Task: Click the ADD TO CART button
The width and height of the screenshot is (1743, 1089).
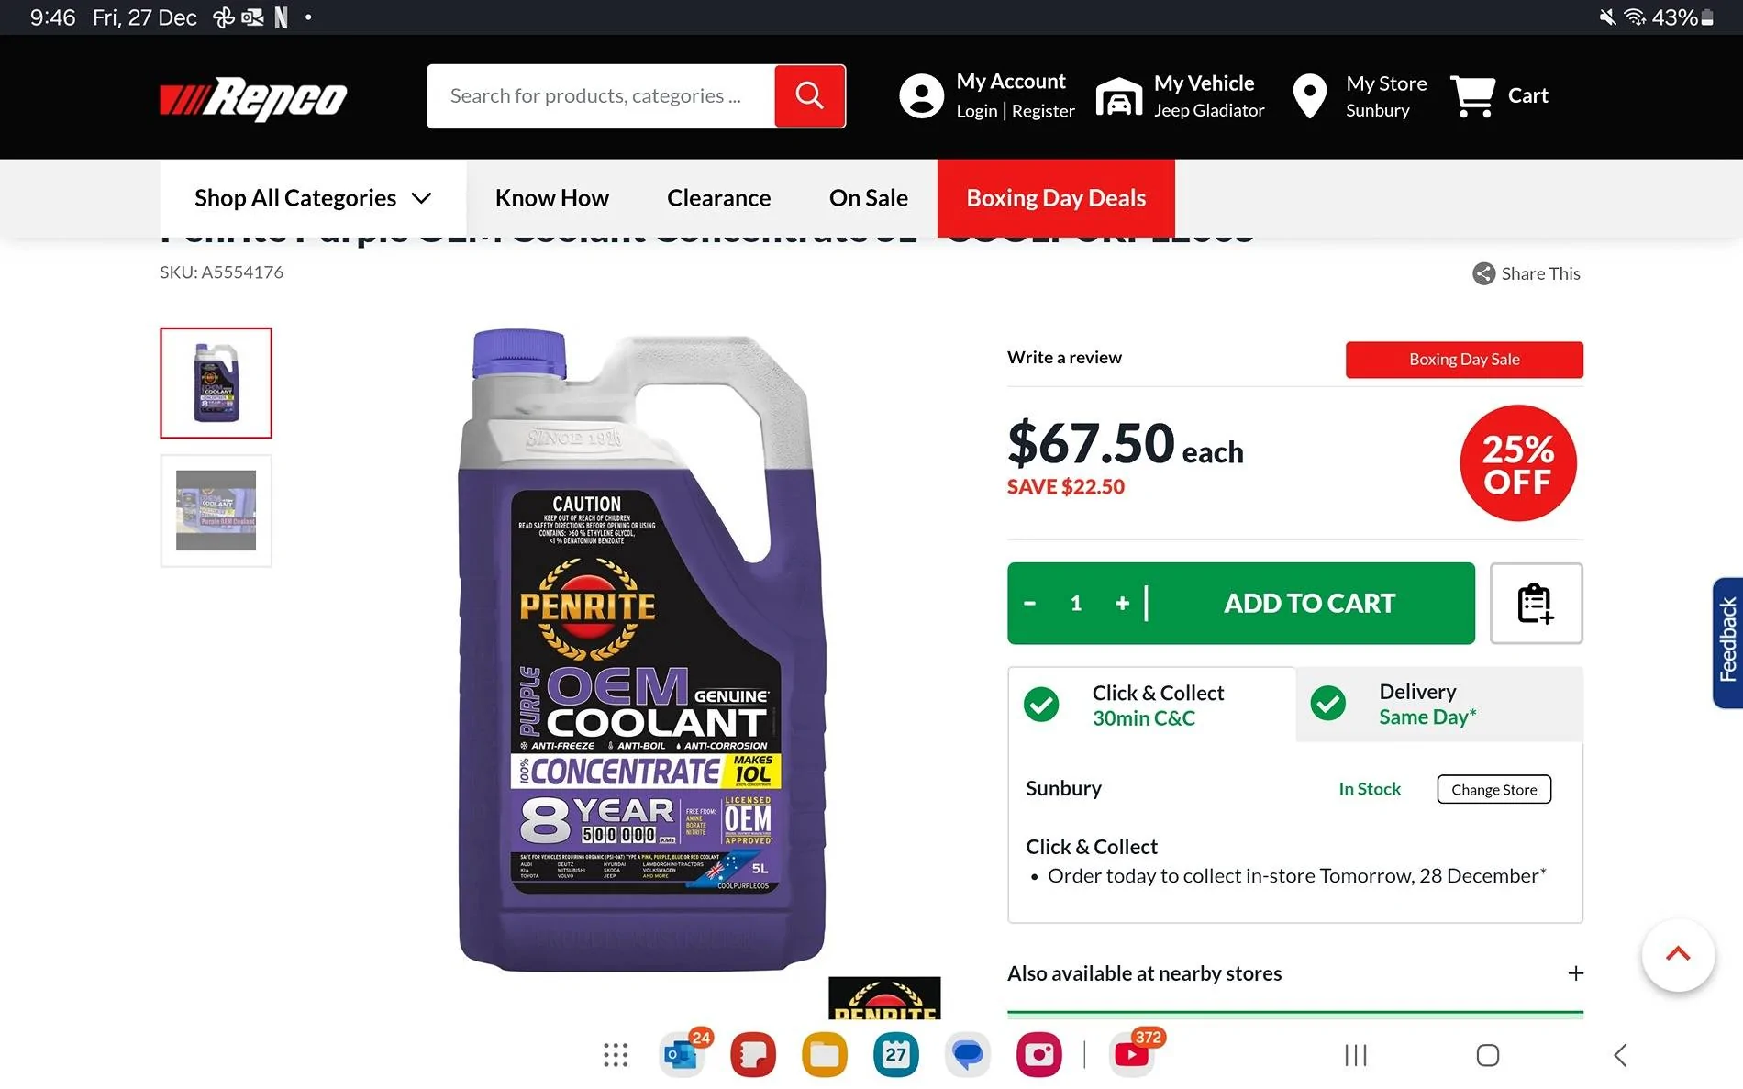Action: pyautogui.click(x=1309, y=603)
